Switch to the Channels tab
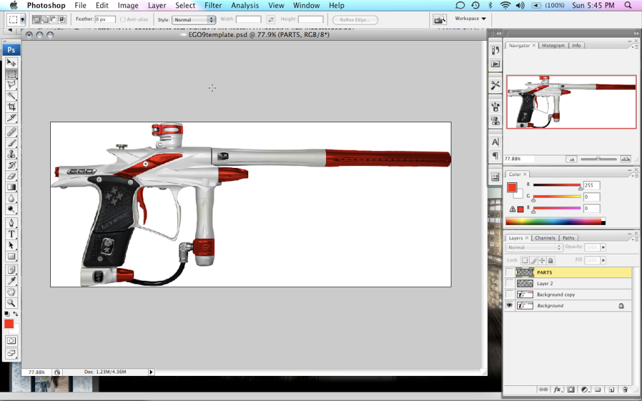The height and width of the screenshot is (401, 642). [545, 237]
